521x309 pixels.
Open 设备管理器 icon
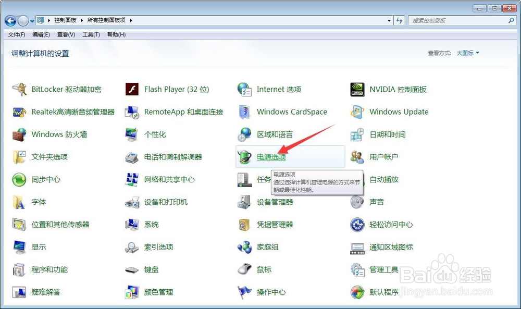coord(244,202)
